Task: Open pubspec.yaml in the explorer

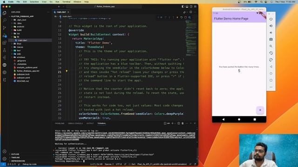Action: (x=23, y=77)
